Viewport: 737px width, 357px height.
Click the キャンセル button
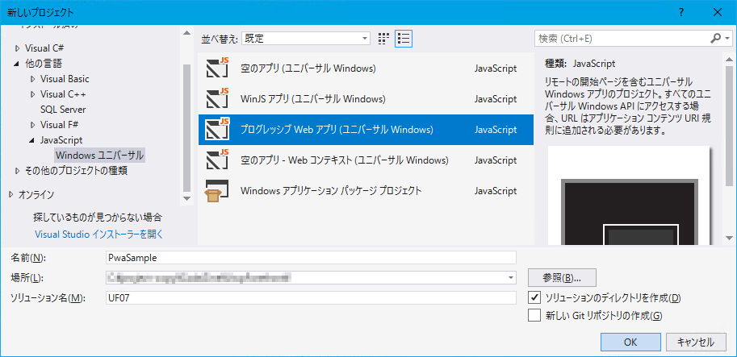696,342
